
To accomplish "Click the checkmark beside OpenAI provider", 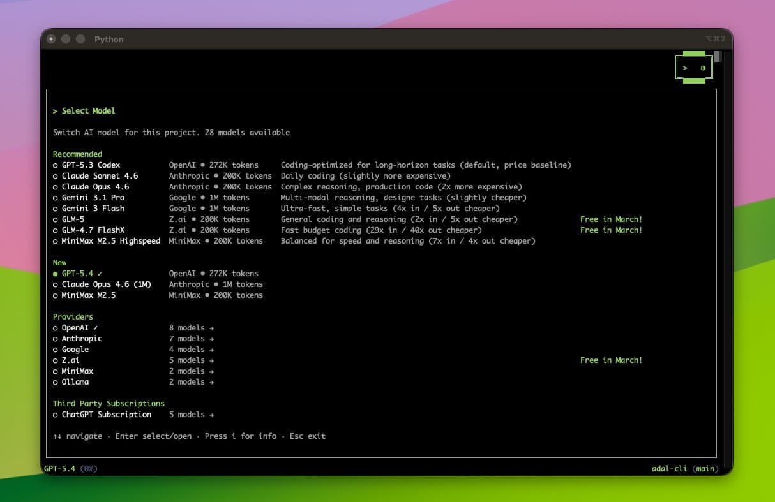I will click(95, 328).
